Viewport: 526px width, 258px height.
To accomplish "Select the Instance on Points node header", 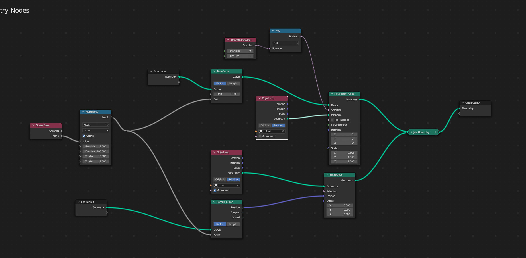I will (x=344, y=94).
